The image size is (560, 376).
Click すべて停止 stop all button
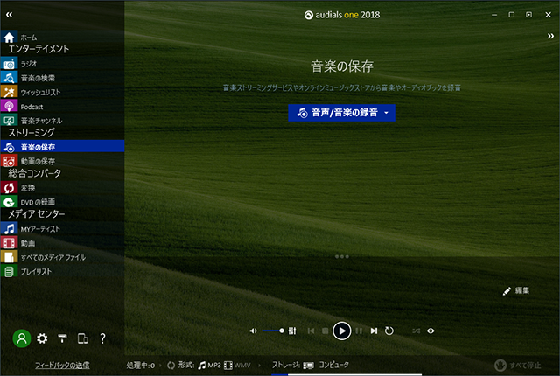coord(517,365)
